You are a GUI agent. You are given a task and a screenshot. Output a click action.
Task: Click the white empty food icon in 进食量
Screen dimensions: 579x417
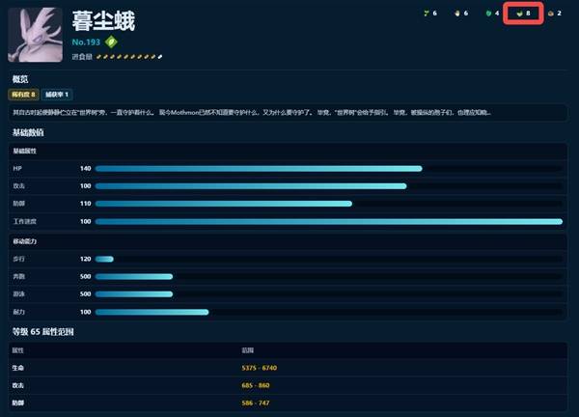(x=160, y=57)
